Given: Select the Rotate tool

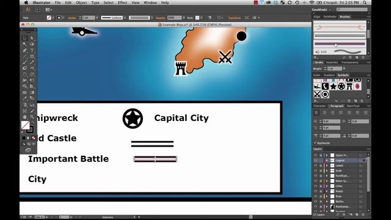Looking at the screenshot, I should pos(24,75).
